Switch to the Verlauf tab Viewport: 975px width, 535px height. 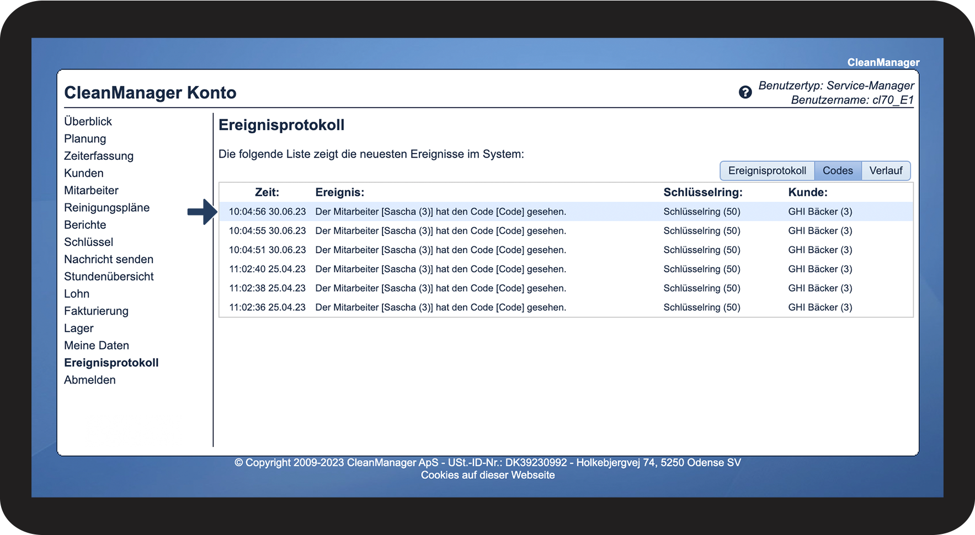click(886, 171)
